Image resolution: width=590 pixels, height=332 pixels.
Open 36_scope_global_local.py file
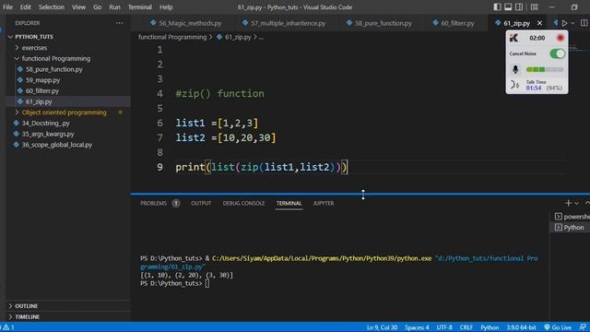56,145
